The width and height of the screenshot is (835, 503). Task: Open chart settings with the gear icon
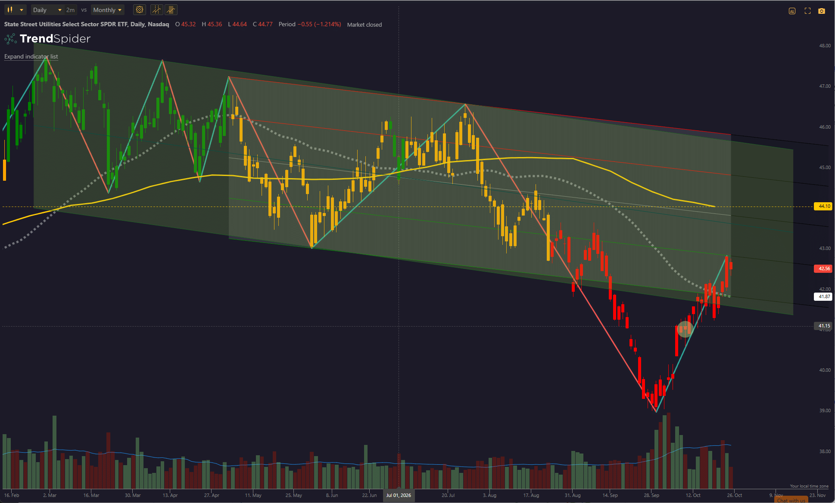[140, 10]
